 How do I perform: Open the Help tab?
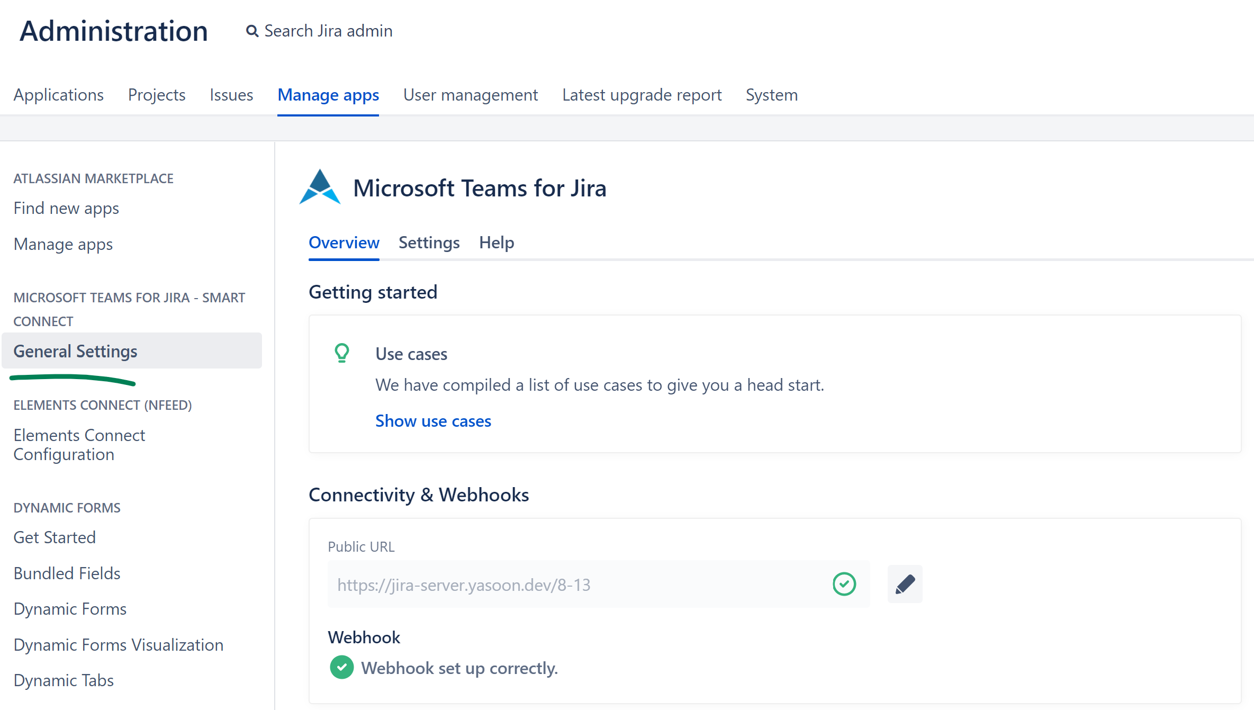pyautogui.click(x=496, y=242)
